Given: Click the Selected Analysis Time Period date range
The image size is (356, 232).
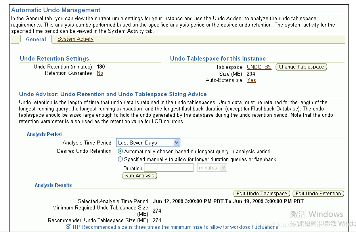Looking at the screenshot, I should pos(228,201).
